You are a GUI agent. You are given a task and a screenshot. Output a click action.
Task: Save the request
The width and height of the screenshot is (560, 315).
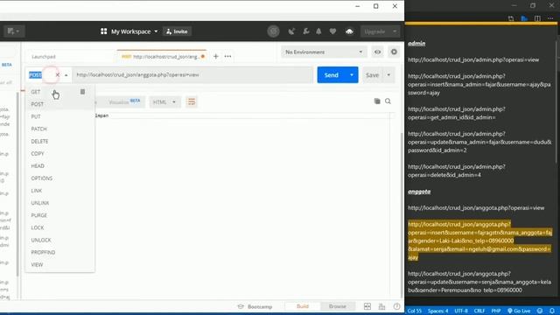coord(372,75)
